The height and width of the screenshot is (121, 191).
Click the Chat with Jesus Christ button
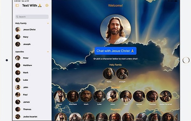pos(116,51)
